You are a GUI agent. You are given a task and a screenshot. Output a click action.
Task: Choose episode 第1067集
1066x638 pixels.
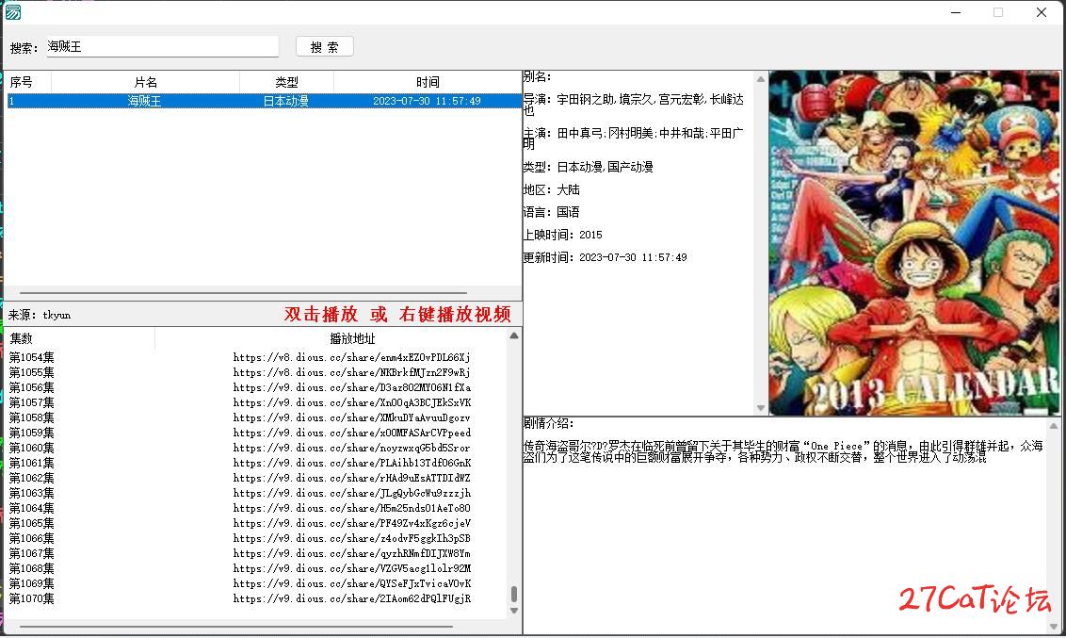point(31,553)
